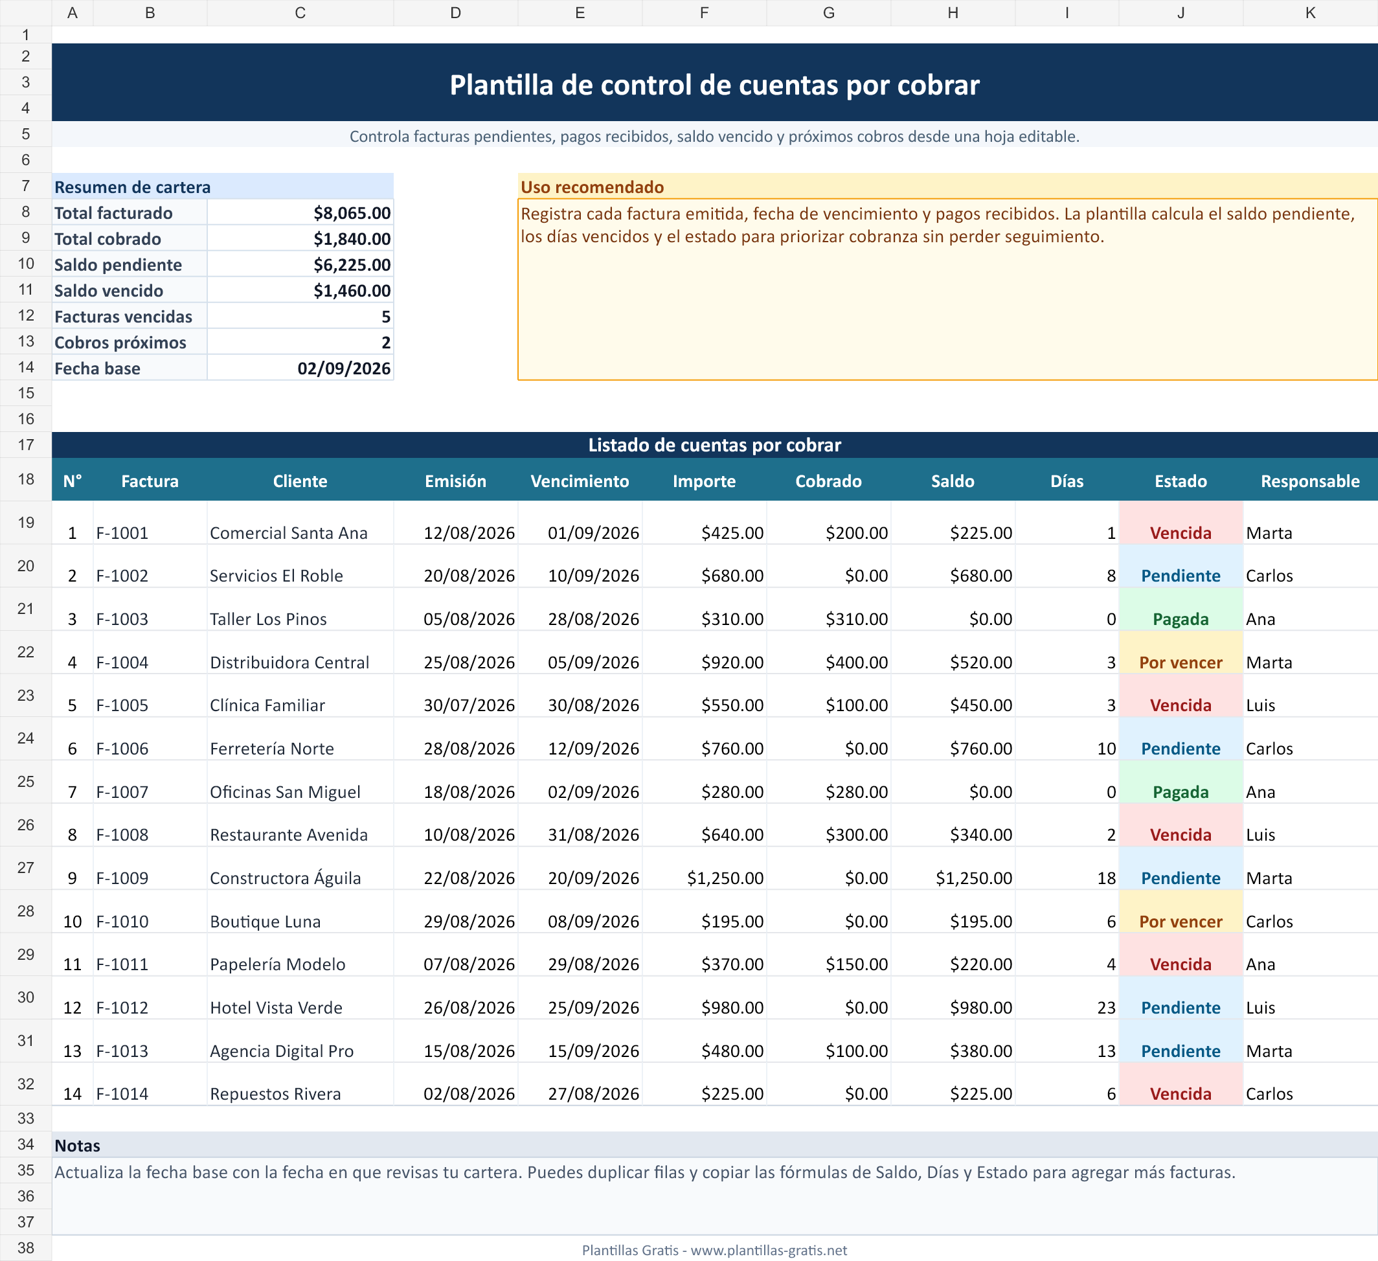
Task: Select client 'Boutique Luna'
Action: click(x=300, y=911)
